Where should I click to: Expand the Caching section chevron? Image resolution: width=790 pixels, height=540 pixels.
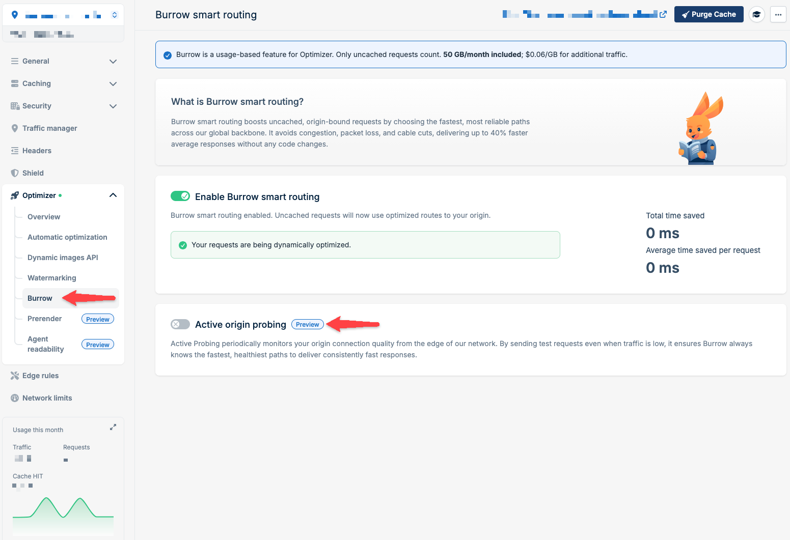pos(113,84)
